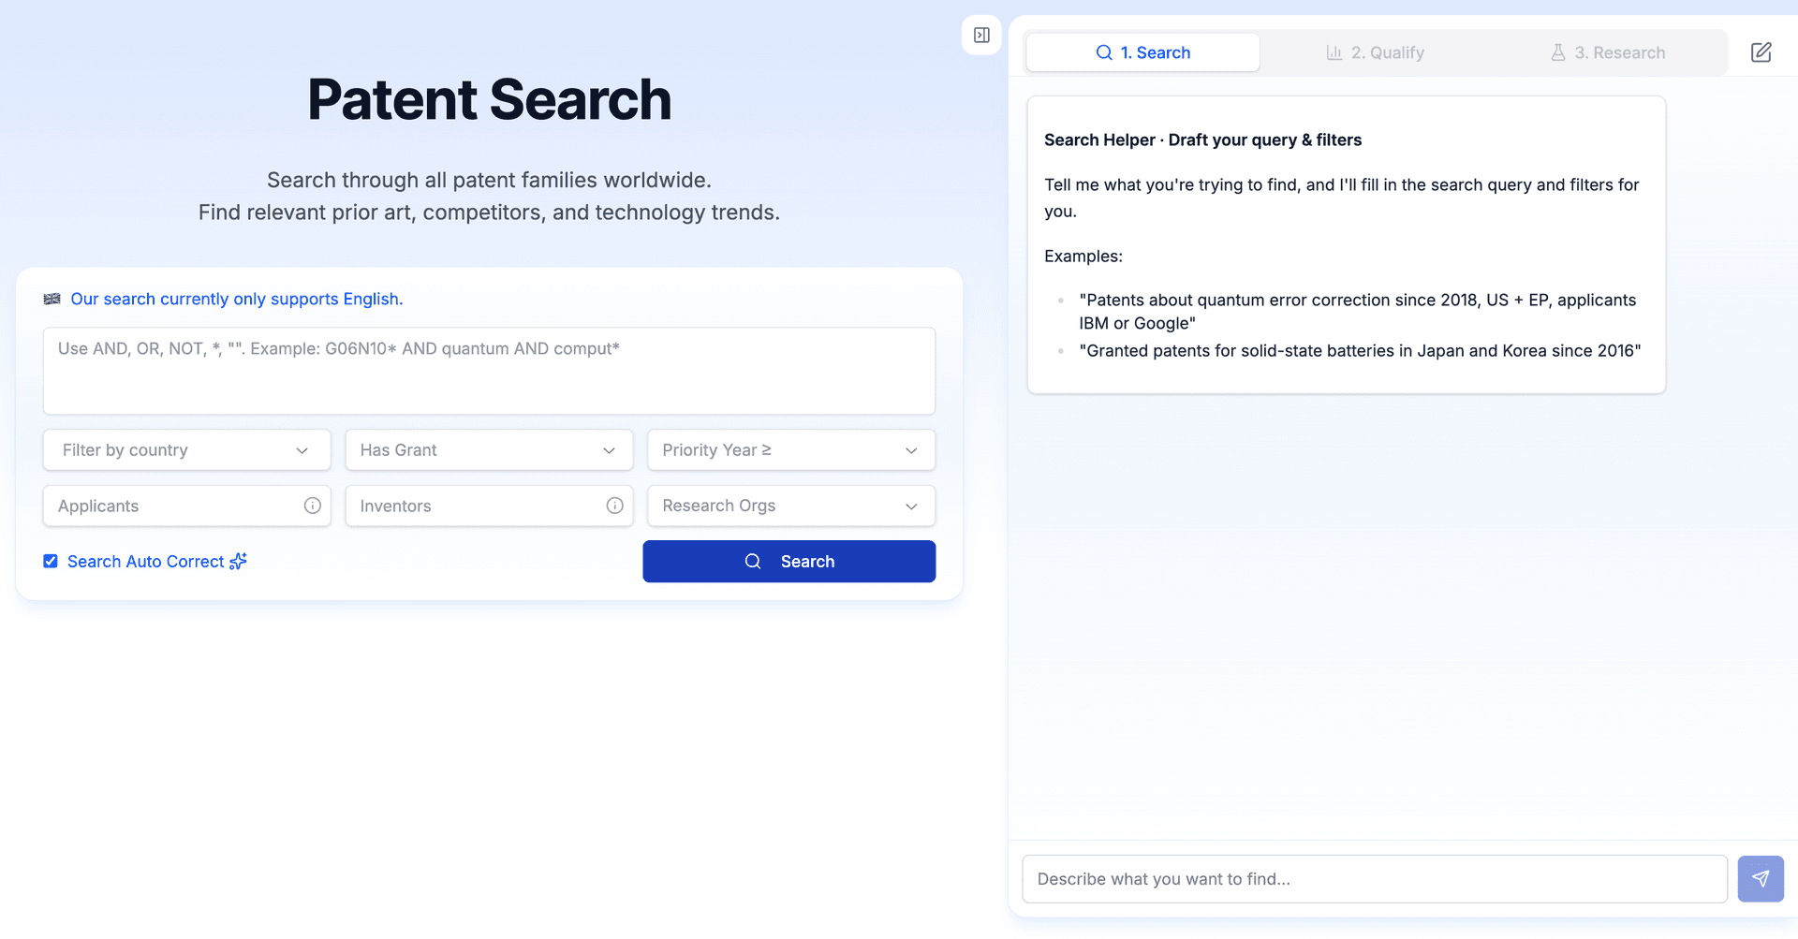Click the info icon next to Applicants field
Screen dimensions: 1798x939
pos(312,506)
